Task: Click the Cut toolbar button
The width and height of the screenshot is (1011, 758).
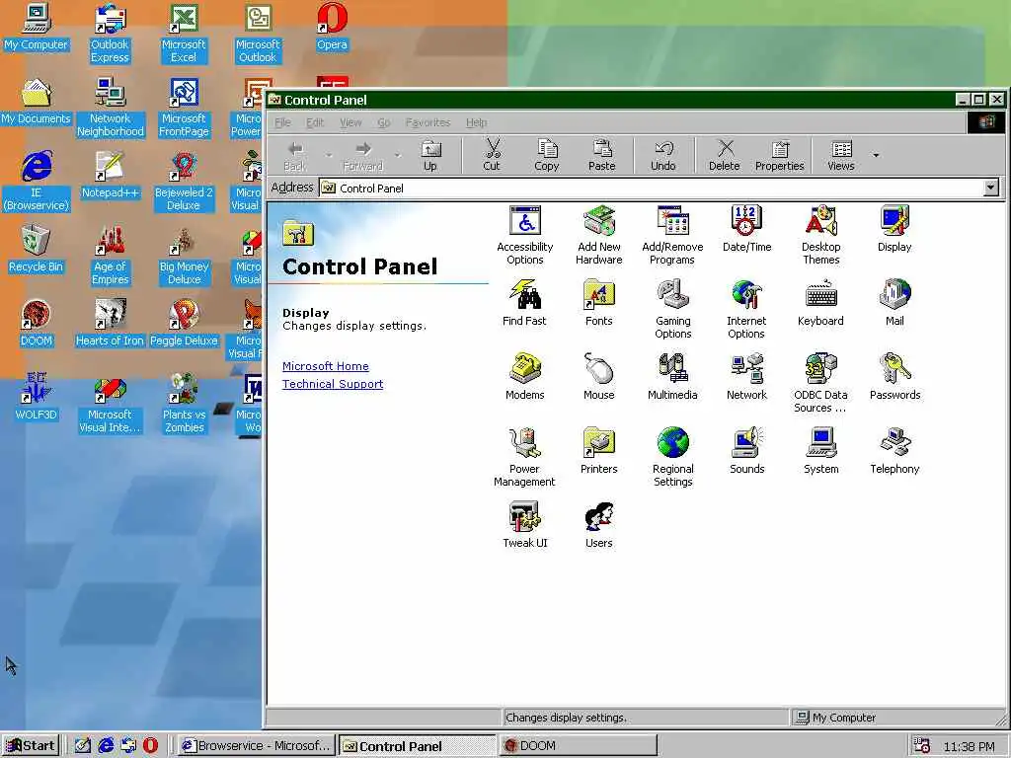Action: pyautogui.click(x=492, y=157)
